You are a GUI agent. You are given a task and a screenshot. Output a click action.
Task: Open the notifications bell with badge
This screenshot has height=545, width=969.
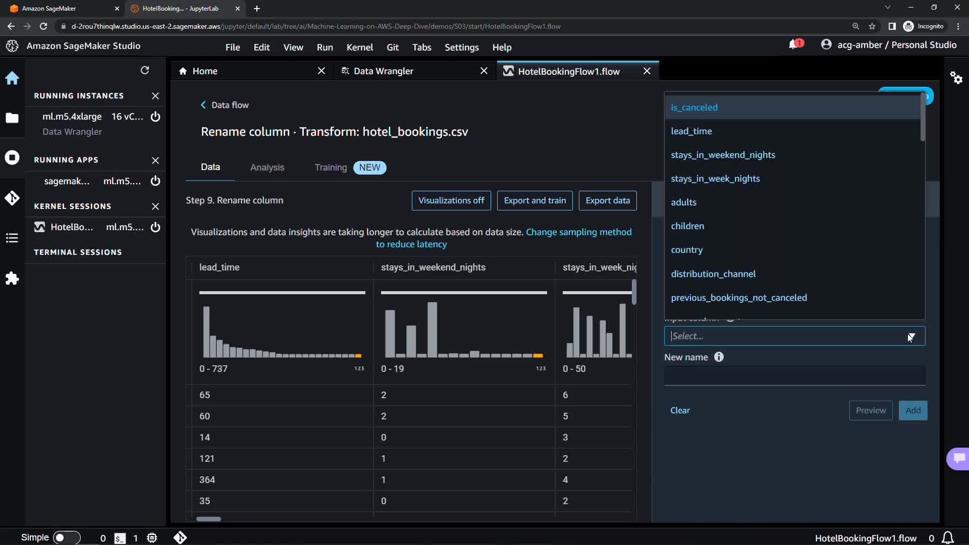coord(794,45)
